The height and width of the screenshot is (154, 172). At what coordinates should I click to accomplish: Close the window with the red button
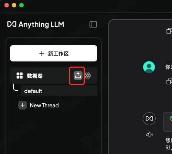[x=7, y=5]
